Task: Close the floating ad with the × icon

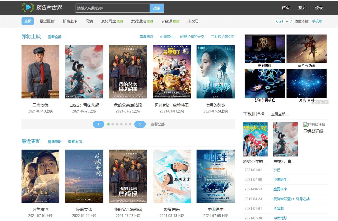Action: tap(326, 102)
